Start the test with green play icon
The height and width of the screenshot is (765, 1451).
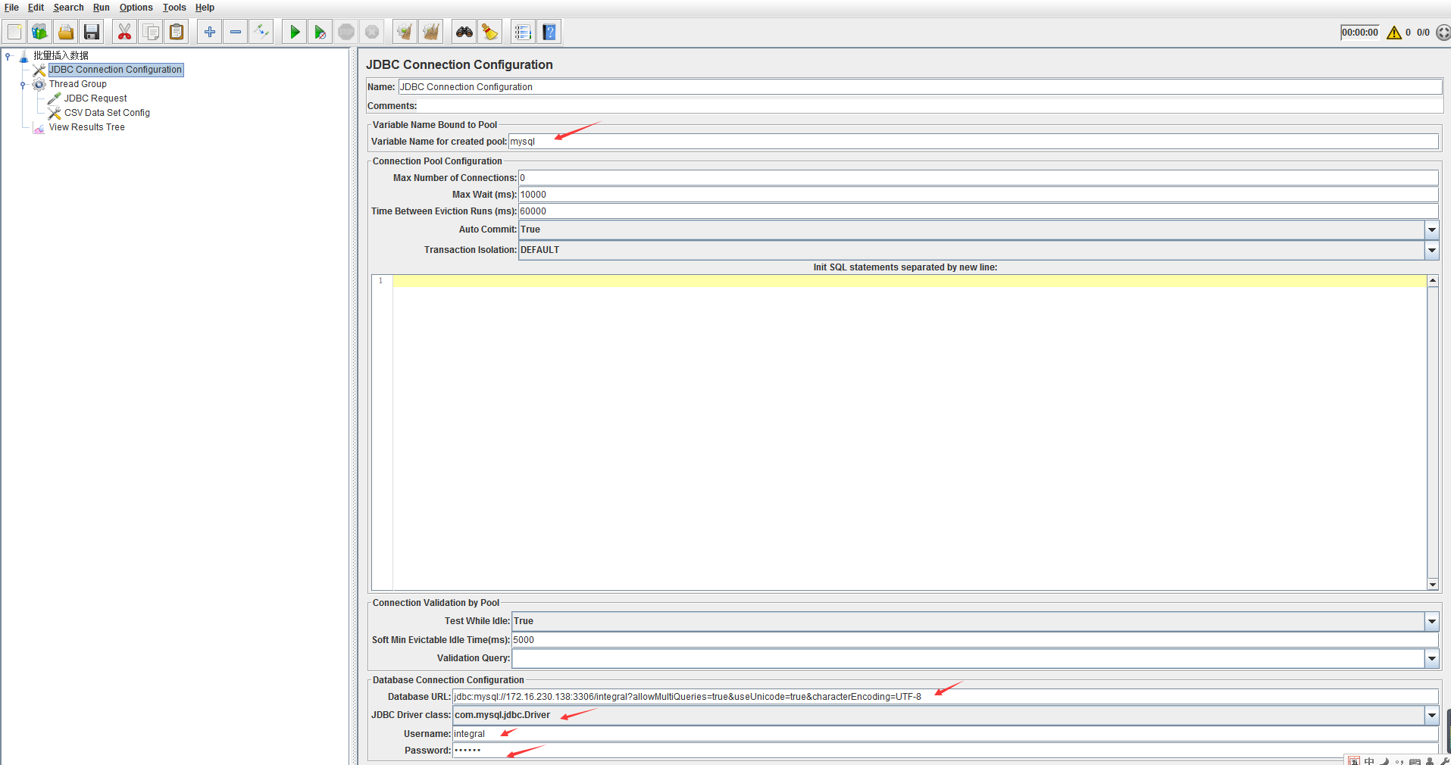coord(295,32)
